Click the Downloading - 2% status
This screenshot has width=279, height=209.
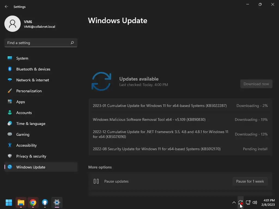(252, 106)
